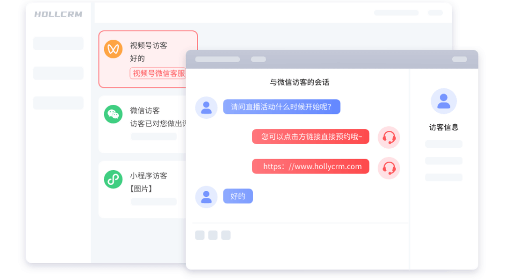Open the https://www.hollycrm.com link message
The height and width of the screenshot is (280, 505).
(x=310, y=167)
